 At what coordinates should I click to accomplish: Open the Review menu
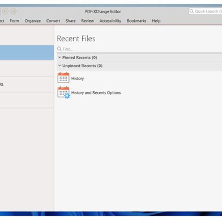(x=88, y=21)
